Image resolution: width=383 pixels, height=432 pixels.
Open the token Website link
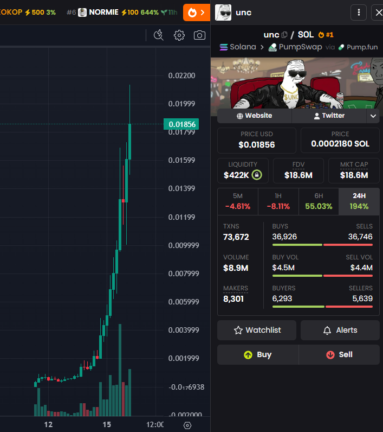point(254,116)
